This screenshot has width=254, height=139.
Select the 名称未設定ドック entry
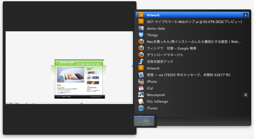pyautogui.click(x=192, y=62)
